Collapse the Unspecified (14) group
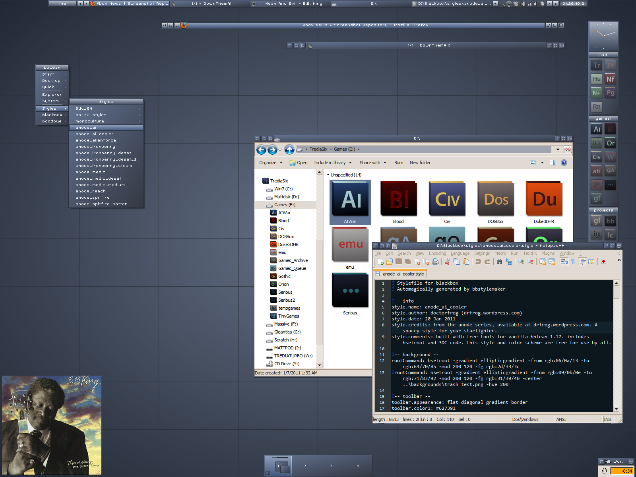The image size is (636, 477). click(x=328, y=175)
